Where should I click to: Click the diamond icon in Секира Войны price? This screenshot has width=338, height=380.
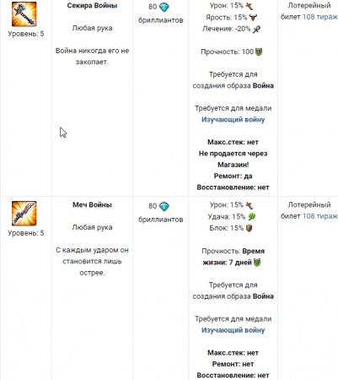point(164,7)
